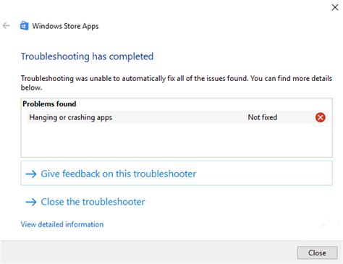Click the Troubleshooting has completed heading

pyautogui.click(x=88, y=56)
